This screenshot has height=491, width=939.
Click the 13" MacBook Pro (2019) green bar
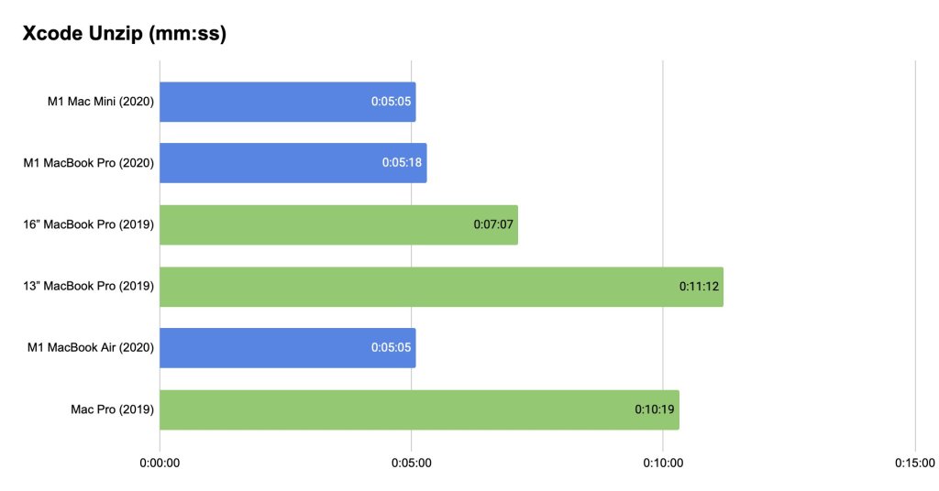(x=413, y=287)
